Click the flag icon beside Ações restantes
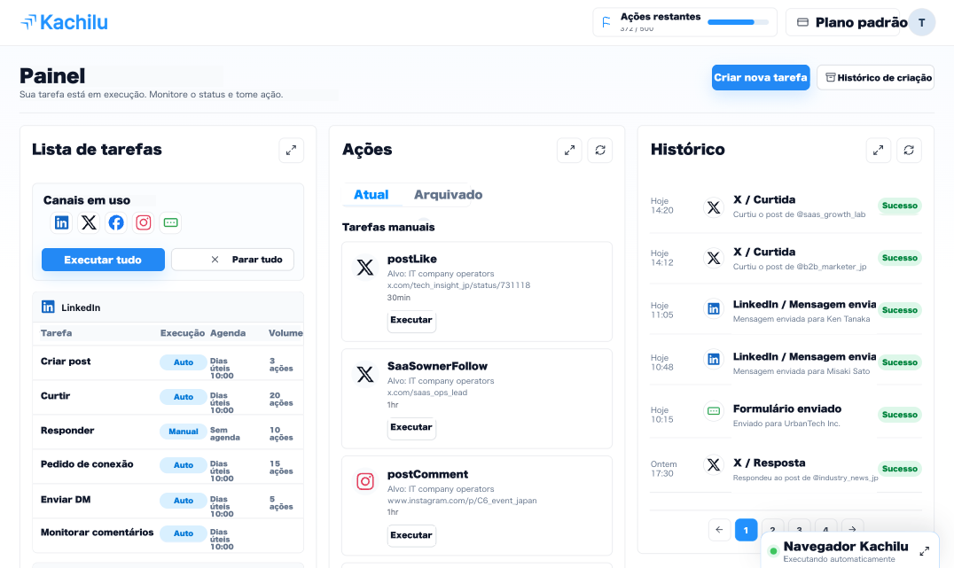 tap(606, 22)
